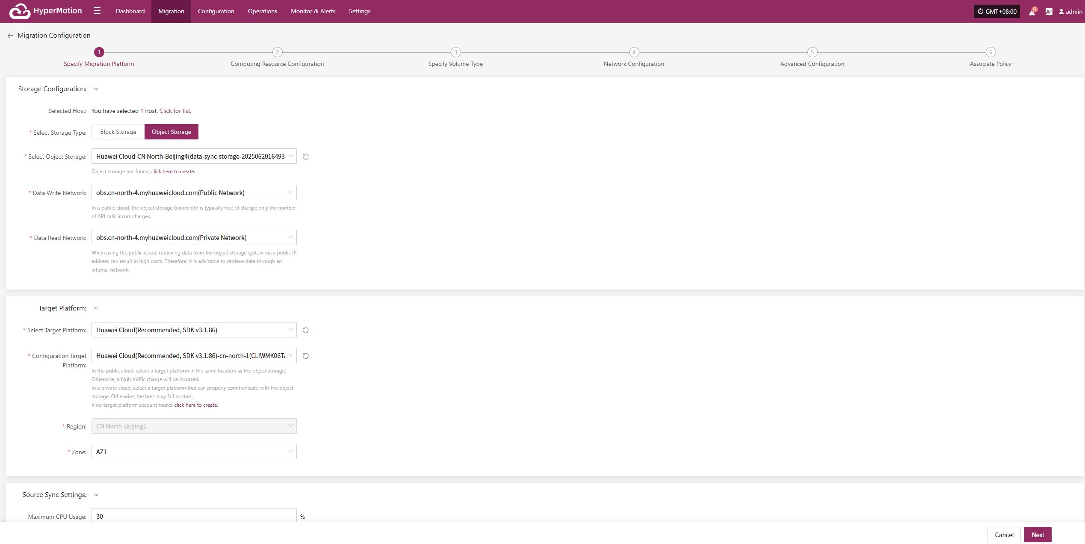Click the Next button
The image size is (1085, 544).
[1038, 535]
